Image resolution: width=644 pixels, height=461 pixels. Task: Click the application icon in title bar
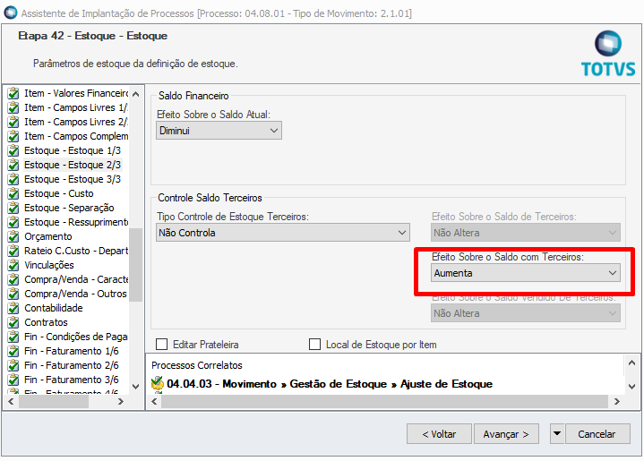[10, 13]
